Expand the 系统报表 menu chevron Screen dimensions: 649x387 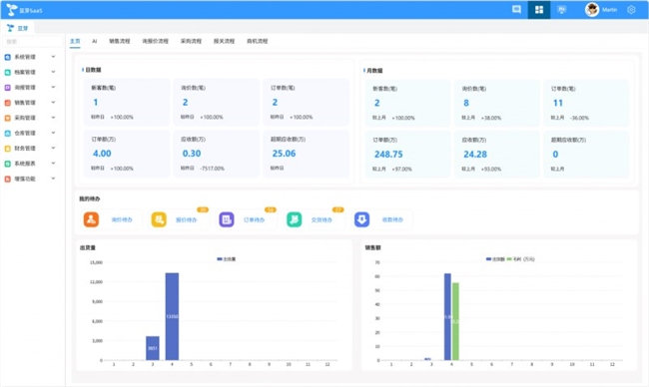pos(53,164)
